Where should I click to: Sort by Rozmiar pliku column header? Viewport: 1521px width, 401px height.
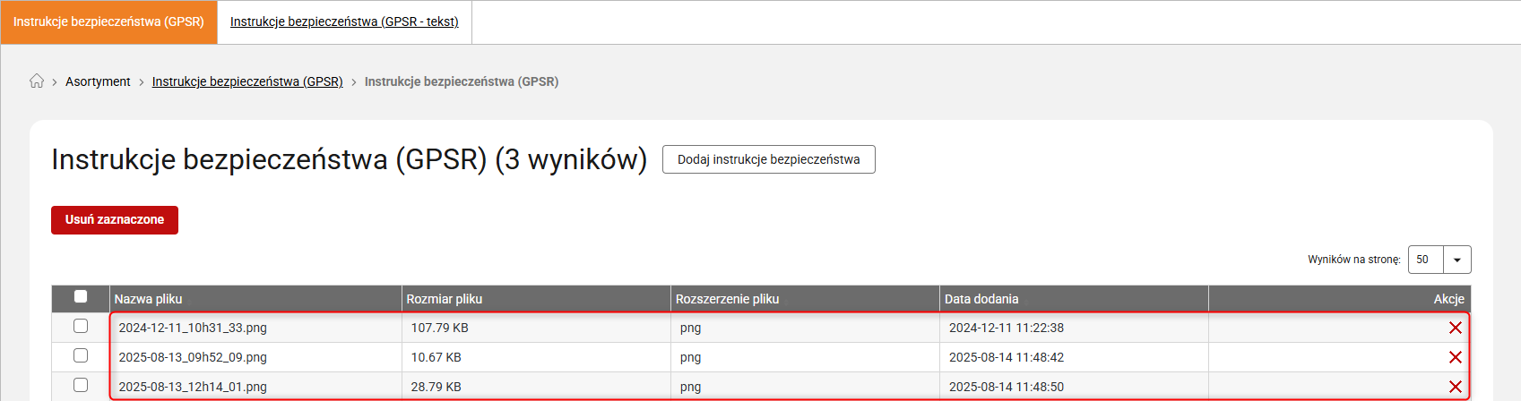pyautogui.click(x=445, y=299)
